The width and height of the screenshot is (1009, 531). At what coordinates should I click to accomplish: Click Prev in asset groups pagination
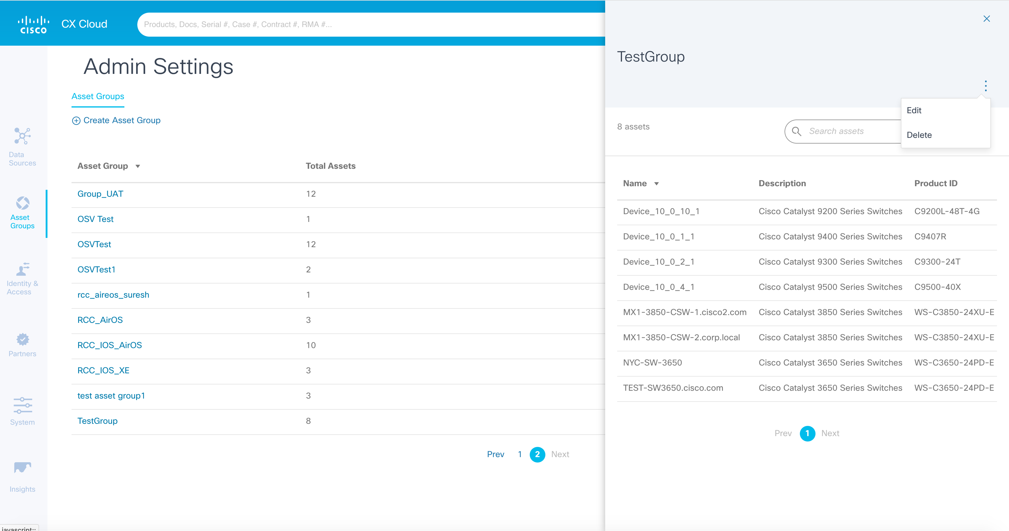495,454
